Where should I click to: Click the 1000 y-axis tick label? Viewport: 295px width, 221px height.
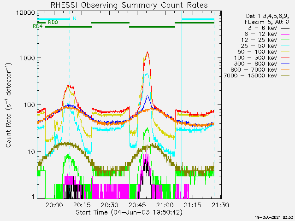(28, 58)
